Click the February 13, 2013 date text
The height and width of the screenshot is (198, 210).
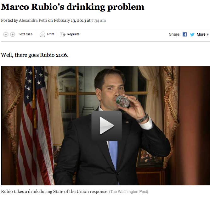pos(70,21)
